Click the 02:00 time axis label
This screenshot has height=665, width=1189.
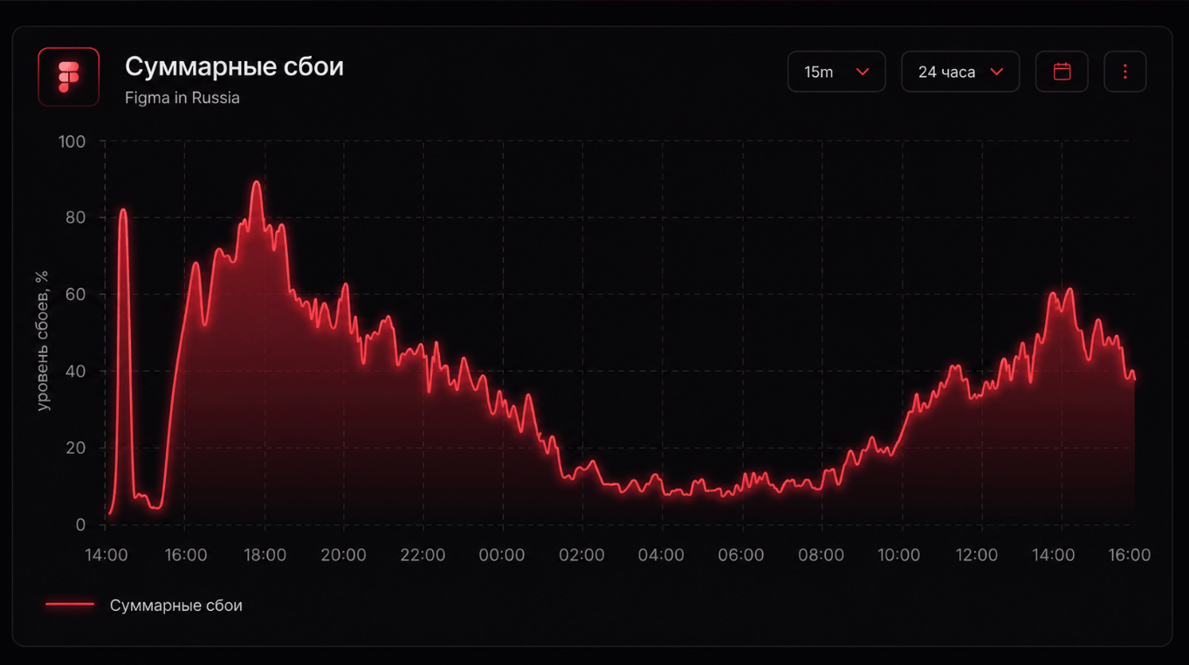(582, 555)
